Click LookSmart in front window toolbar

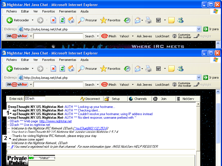coord(162,85)
